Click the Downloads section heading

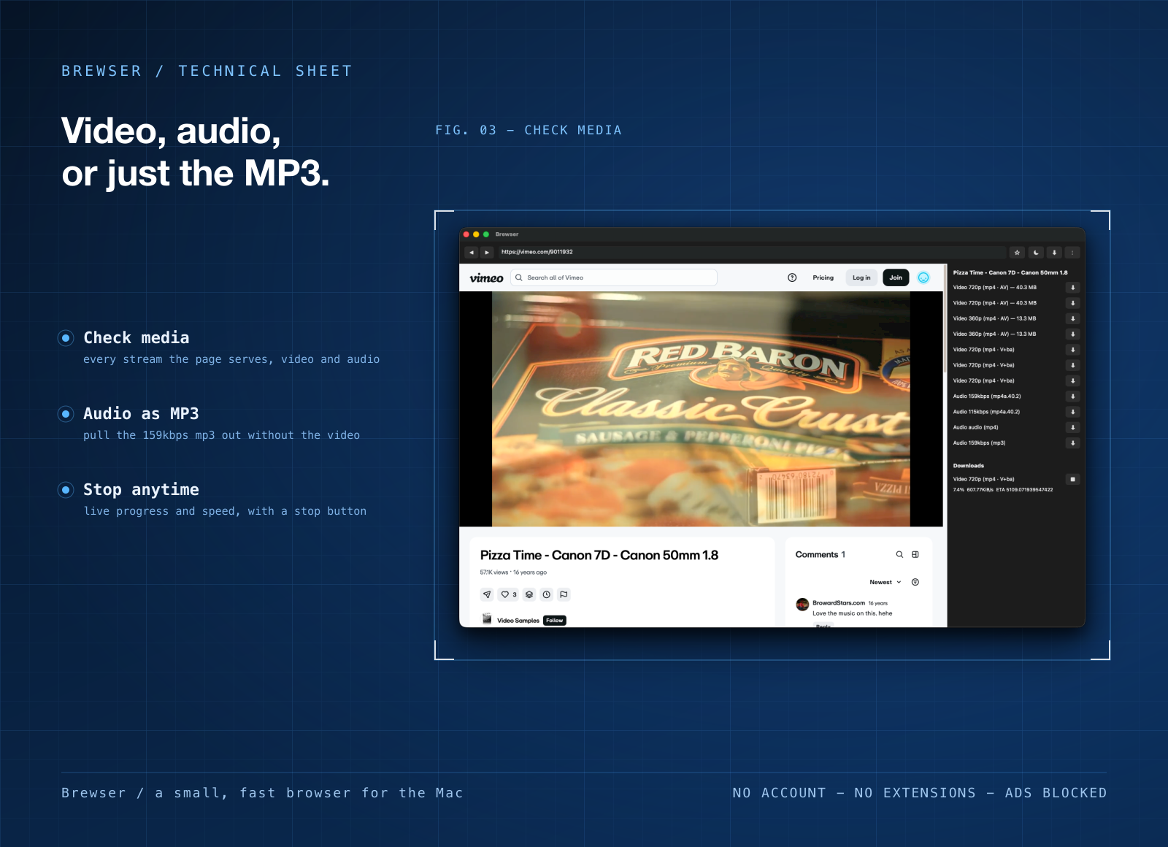pyautogui.click(x=969, y=466)
